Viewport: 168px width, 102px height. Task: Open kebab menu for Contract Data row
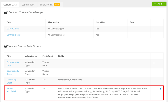click(x=154, y=29)
